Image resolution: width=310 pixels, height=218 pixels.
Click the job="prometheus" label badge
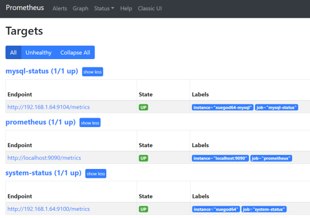click(271, 158)
